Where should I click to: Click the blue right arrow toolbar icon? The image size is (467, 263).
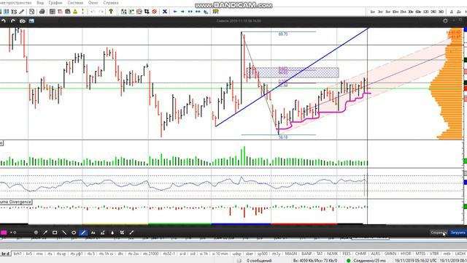pos(182,12)
